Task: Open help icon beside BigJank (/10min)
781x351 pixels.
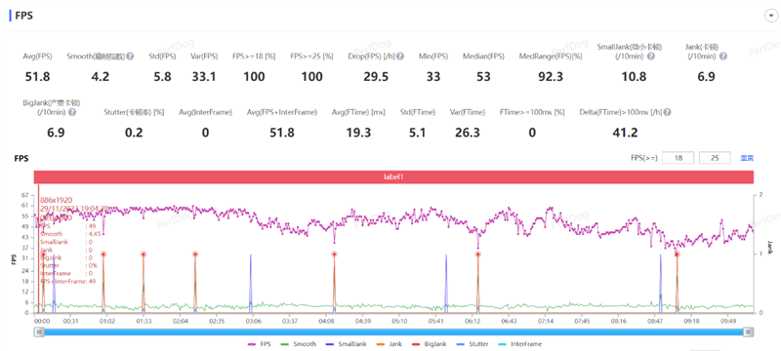Action: pos(72,112)
